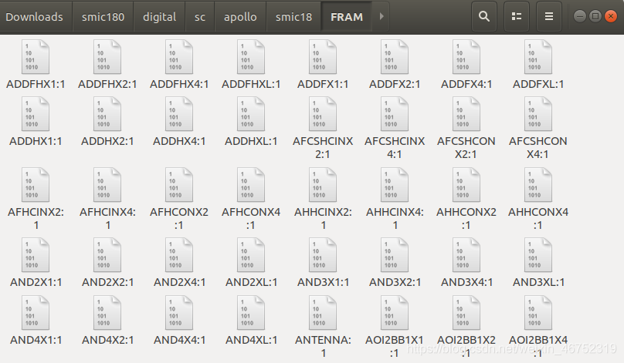624x363 pixels.
Task: Pick the AND4X1:1 binary file thumbnail
Action: coord(36,313)
